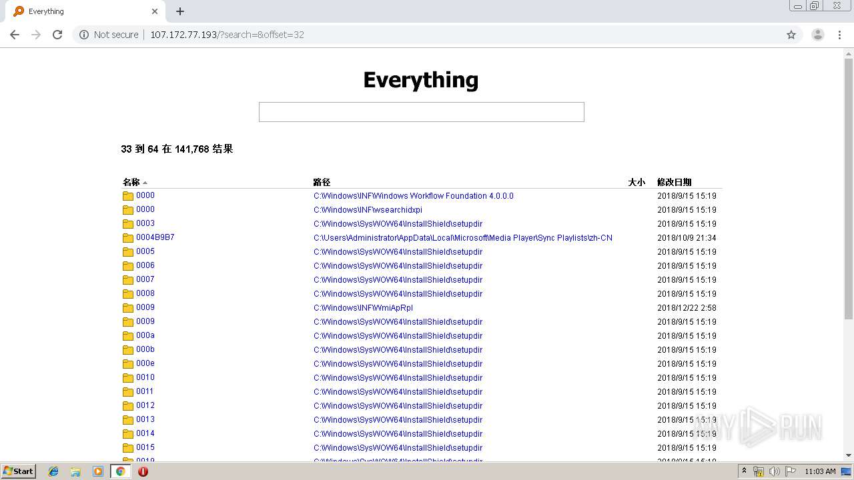
Task: Open Chrome three-dot menu
Action: point(840,35)
